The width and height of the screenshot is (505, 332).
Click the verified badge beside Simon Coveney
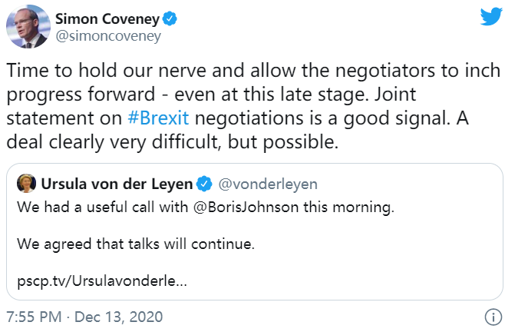170,18
